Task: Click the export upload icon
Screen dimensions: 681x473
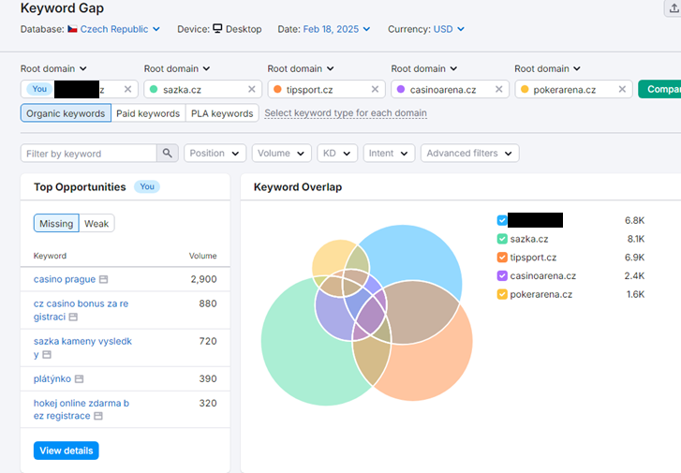Action: (x=674, y=7)
